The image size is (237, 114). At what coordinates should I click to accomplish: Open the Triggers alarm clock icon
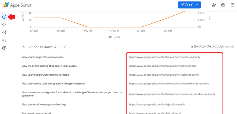(x=4, y=32)
